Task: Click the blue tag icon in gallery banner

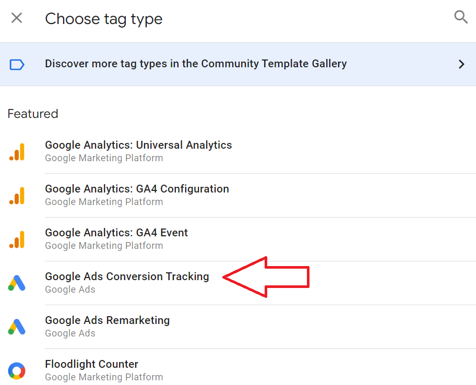Action: (17, 65)
